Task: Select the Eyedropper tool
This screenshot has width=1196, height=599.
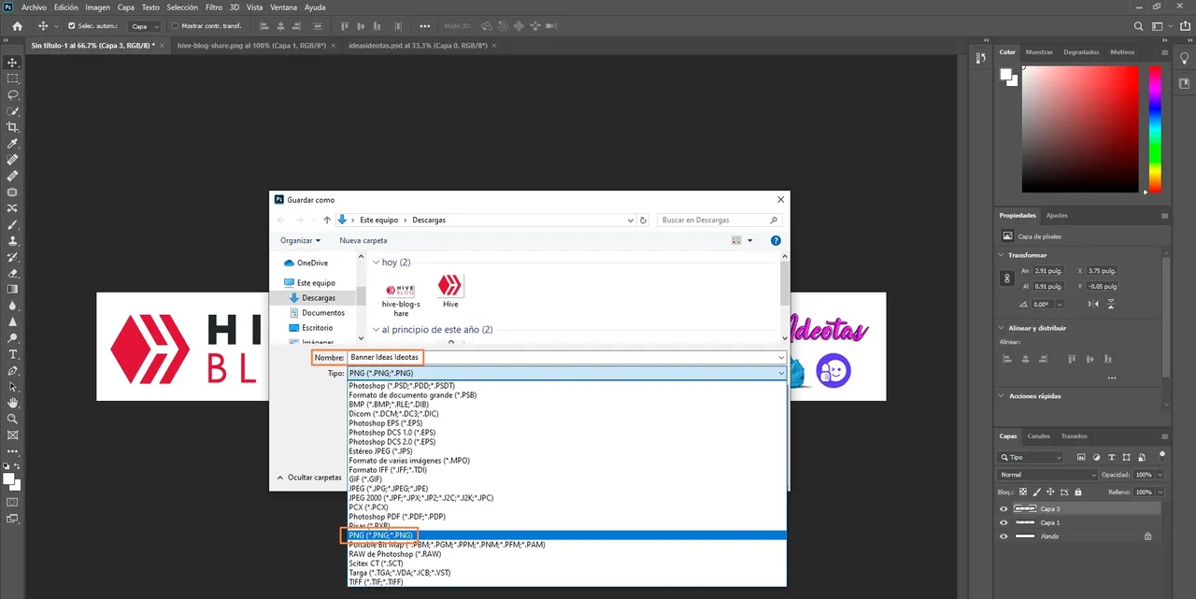Action: click(x=13, y=144)
